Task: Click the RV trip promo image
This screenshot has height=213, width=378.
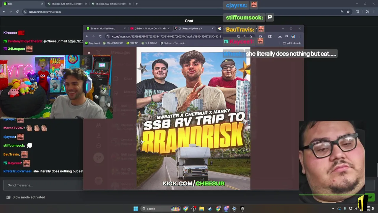Action: (x=193, y=118)
